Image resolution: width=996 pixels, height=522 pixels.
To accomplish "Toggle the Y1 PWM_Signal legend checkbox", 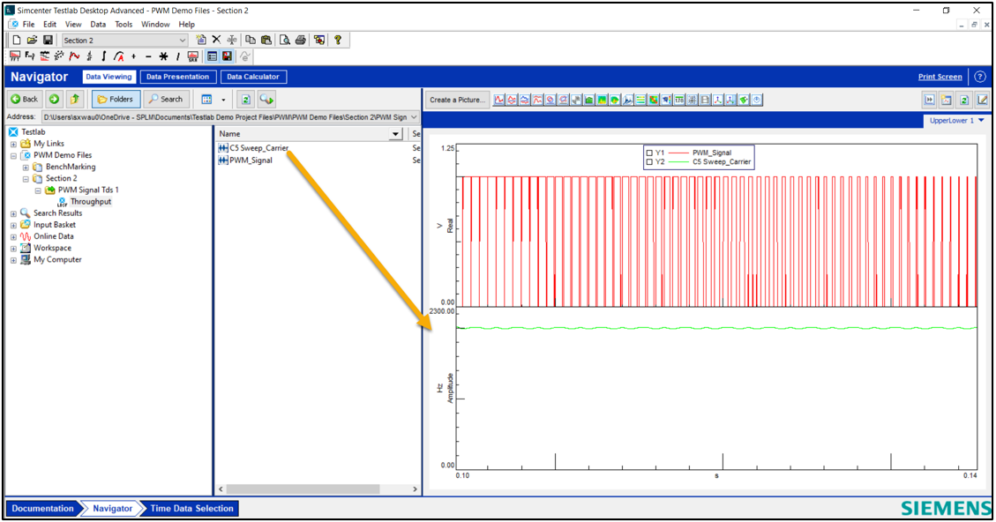I will pos(649,153).
